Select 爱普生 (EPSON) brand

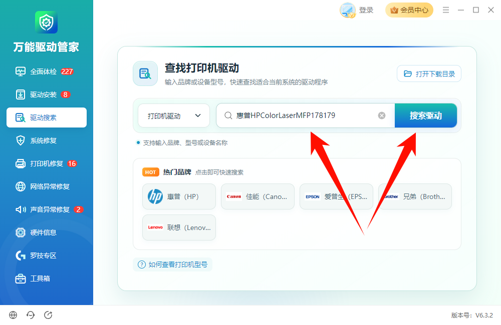(x=336, y=196)
